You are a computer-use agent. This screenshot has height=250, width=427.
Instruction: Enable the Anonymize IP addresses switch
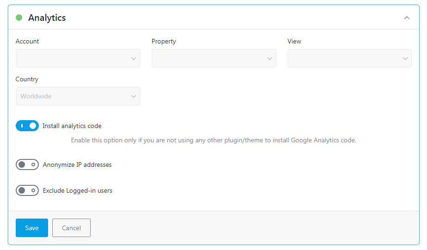click(x=27, y=165)
